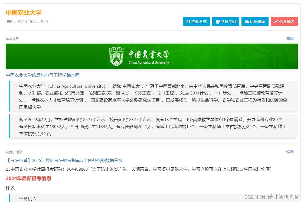Click the people icon in 学长学姐
This screenshot has width=304, height=202.
coord(218,21)
